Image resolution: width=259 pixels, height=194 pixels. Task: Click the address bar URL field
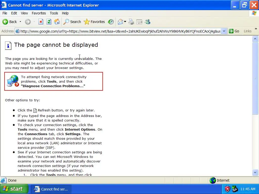120,31
